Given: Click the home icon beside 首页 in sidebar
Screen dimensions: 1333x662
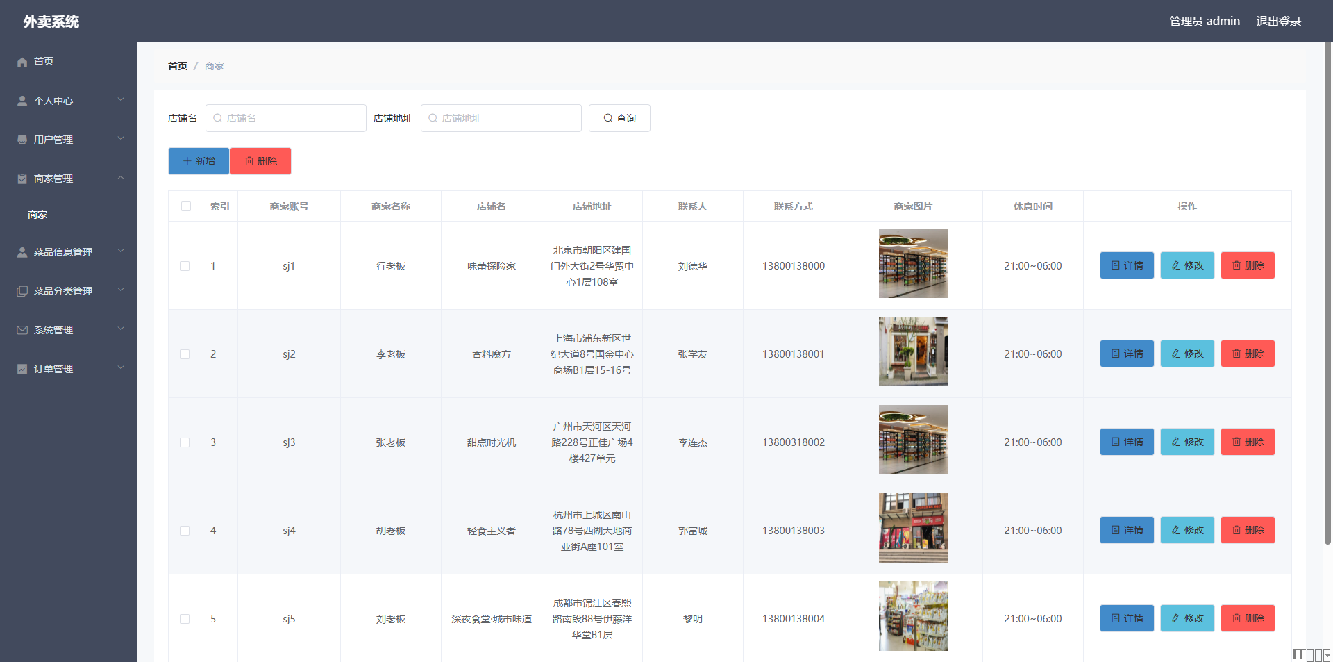Looking at the screenshot, I should [22, 62].
